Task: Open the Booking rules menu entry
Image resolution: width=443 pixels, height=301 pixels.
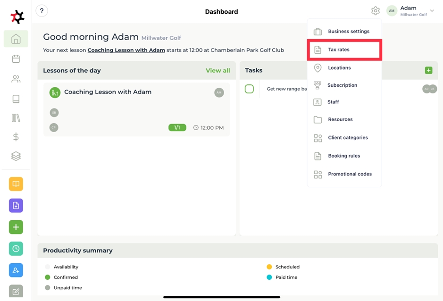Action: click(344, 156)
